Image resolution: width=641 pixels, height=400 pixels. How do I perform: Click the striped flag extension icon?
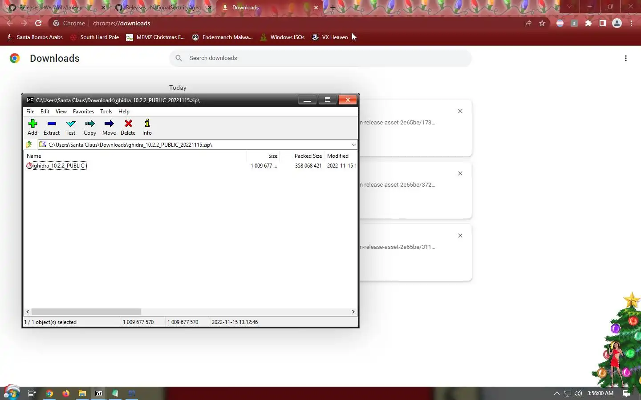[560, 23]
